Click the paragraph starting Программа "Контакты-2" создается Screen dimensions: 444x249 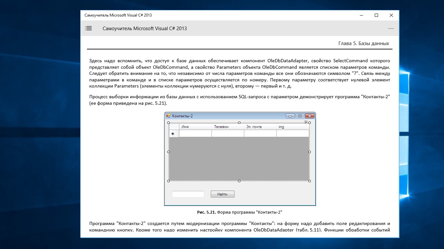240,227
